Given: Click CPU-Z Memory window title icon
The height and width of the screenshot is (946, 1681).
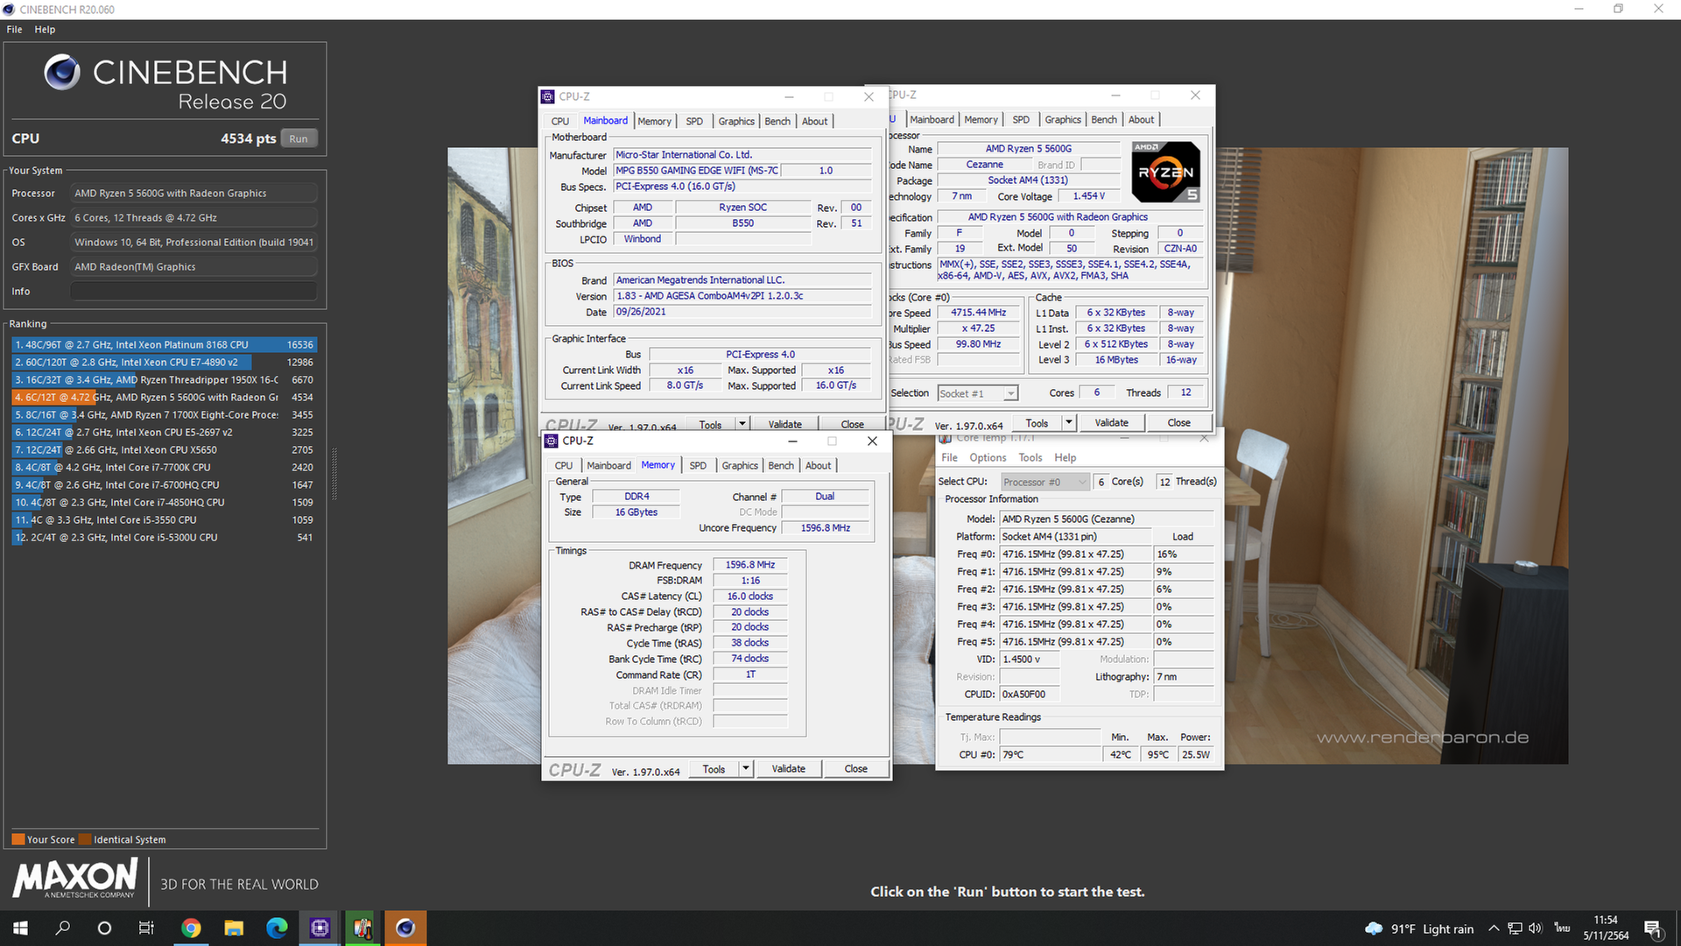Looking at the screenshot, I should [552, 441].
